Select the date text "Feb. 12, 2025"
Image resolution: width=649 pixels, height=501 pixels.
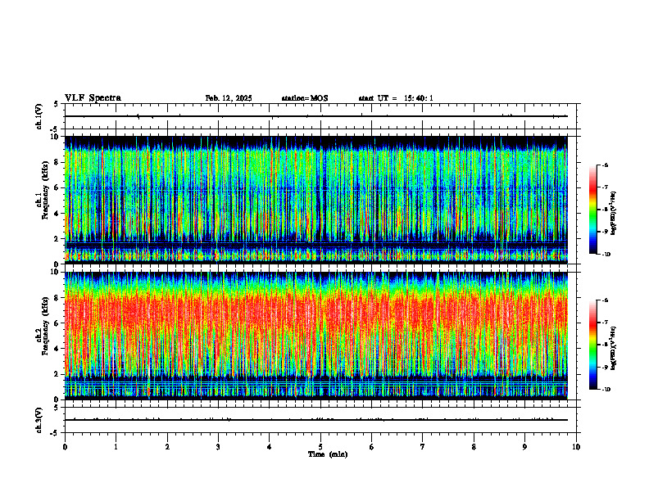(x=229, y=98)
